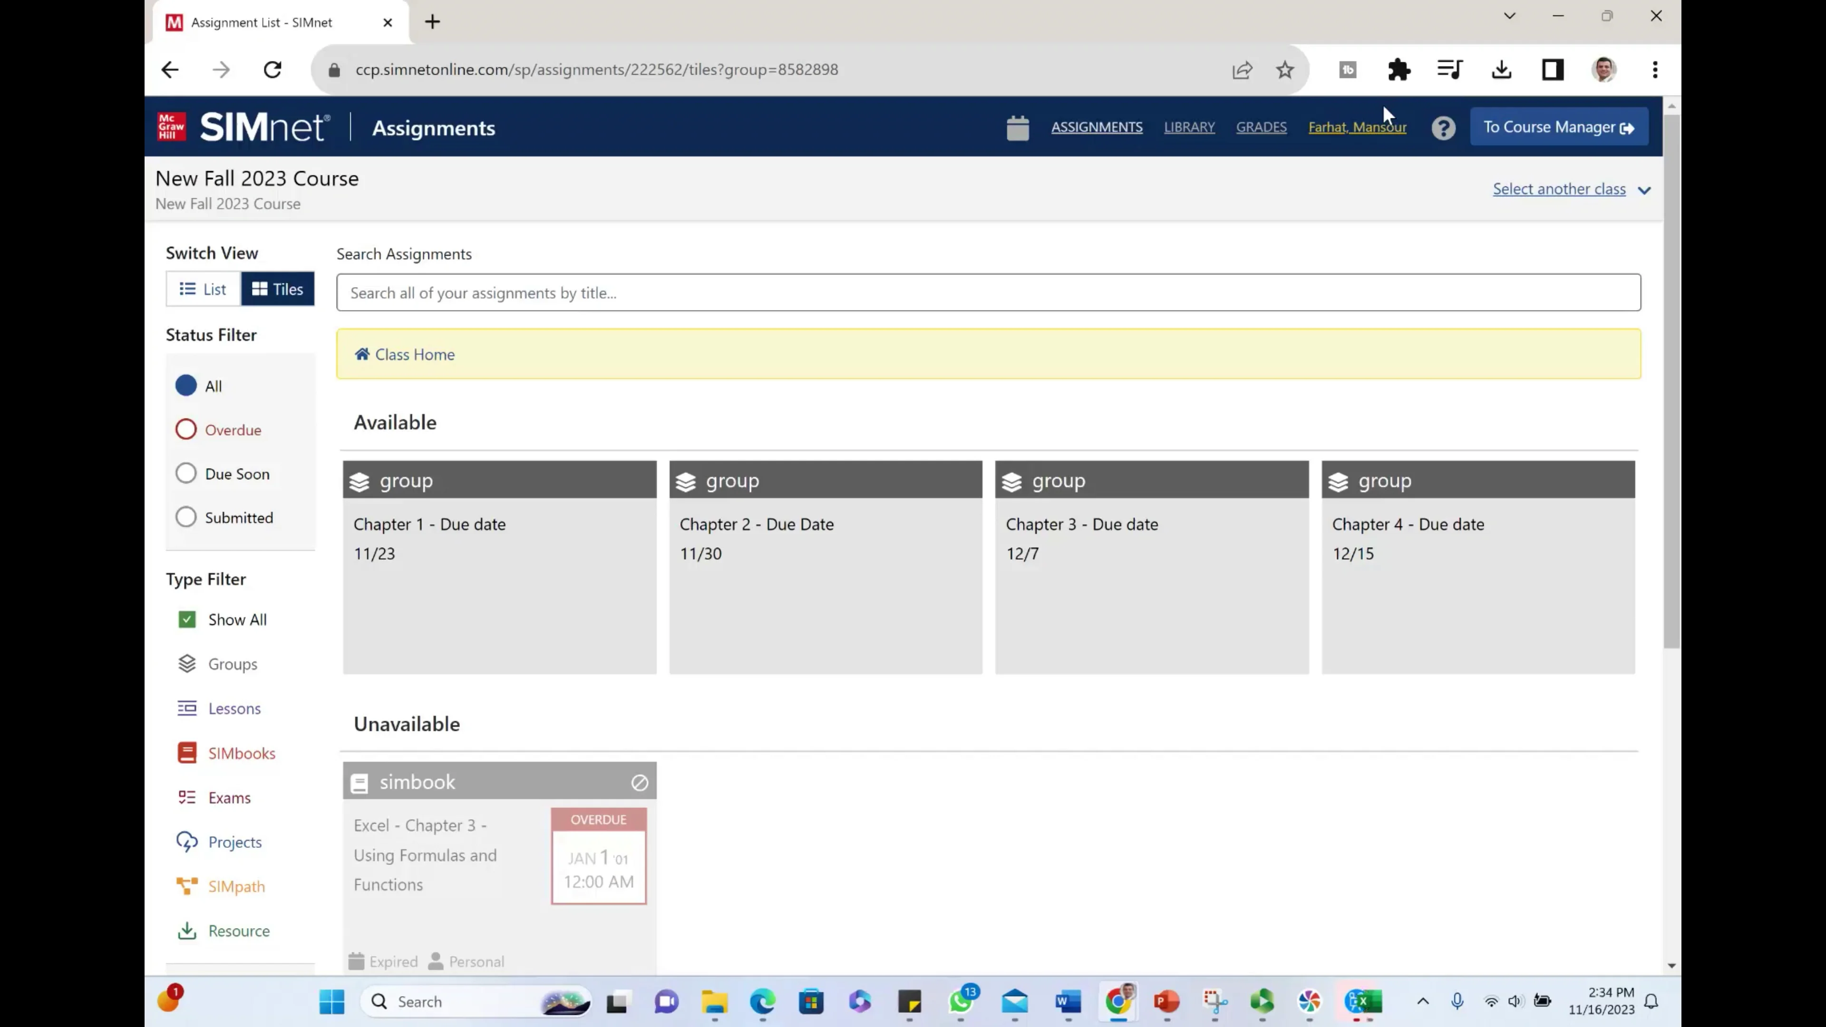The image size is (1826, 1027).
Task: Toggle Chrome side panel icon
Action: tap(1553, 69)
